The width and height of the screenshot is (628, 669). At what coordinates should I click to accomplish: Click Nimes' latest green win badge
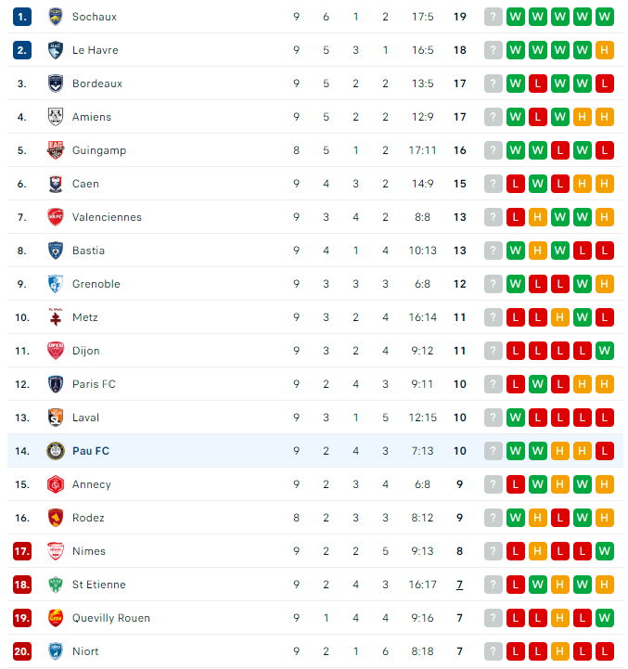coord(605,551)
